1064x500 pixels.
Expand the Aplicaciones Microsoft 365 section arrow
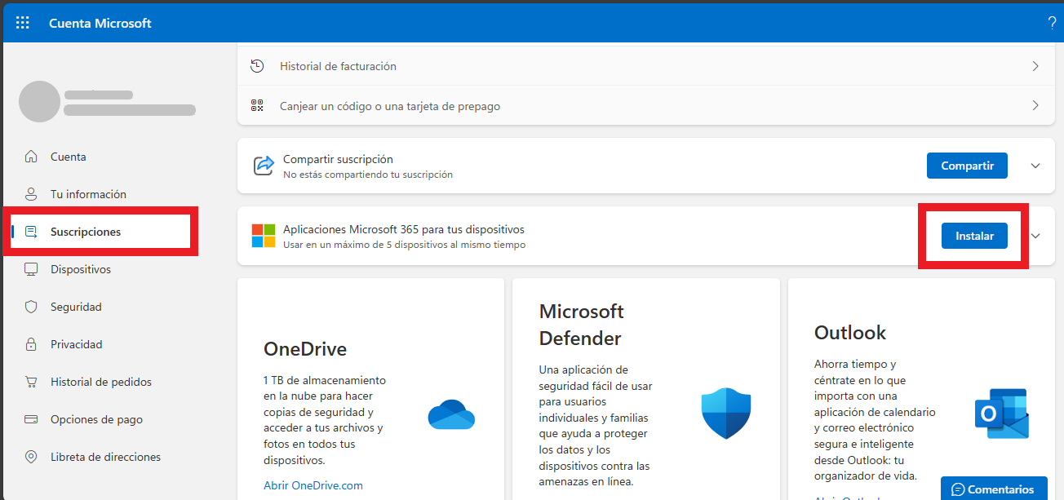point(1035,236)
